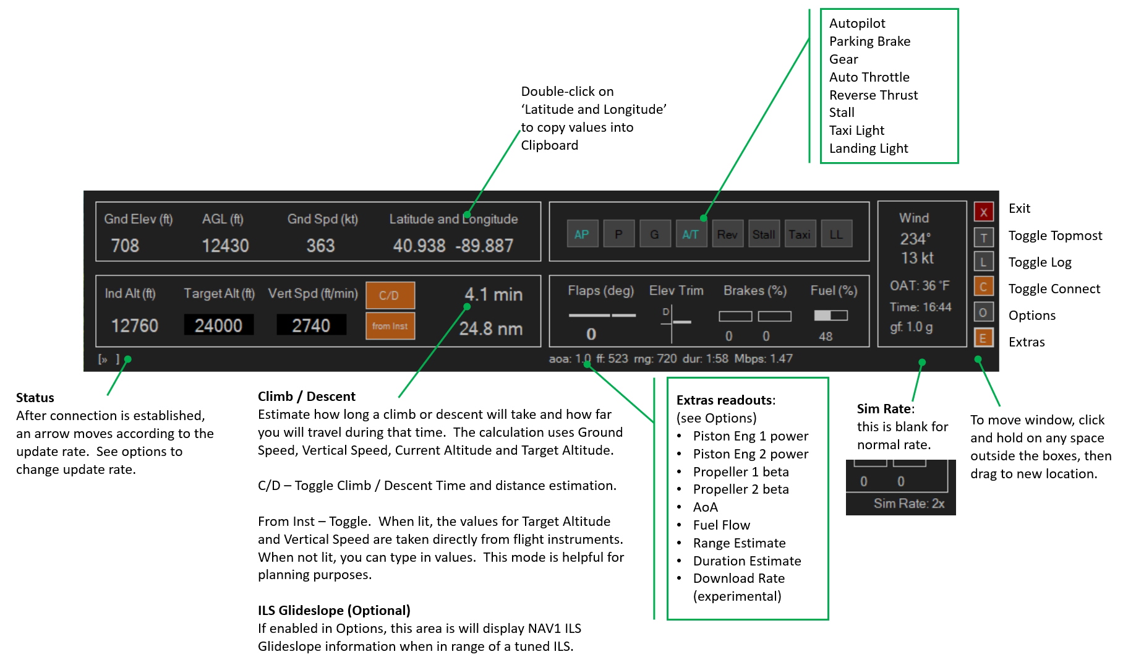
Task: Click the Brakes (%) label
Action: click(755, 290)
